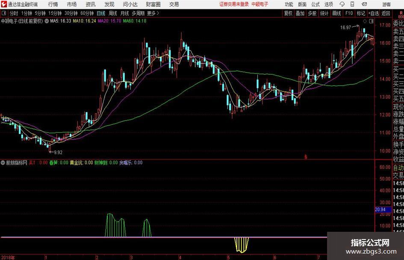Open the 发现 menu

(x=109, y=4)
